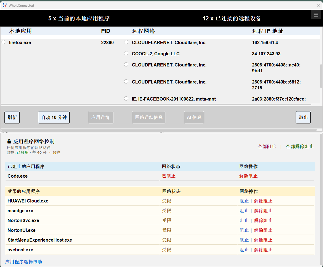
Task: Click the 退出 exit button
Action: click(x=303, y=117)
